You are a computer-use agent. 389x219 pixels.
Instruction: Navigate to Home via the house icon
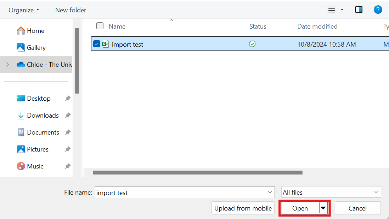[x=21, y=31]
